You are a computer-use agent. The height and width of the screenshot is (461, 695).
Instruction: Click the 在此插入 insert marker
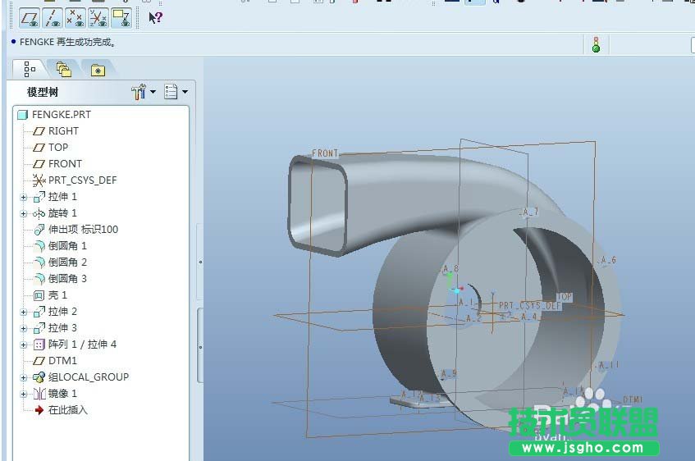click(68, 410)
